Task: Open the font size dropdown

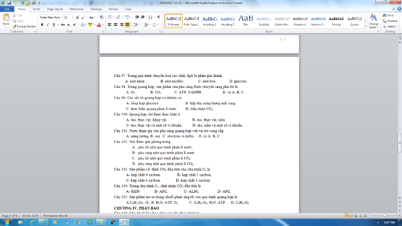Action: [73, 17]
